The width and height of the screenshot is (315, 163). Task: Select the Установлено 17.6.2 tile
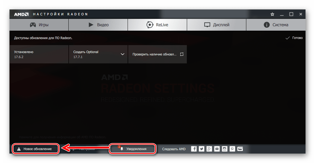(x=39, y=54)
